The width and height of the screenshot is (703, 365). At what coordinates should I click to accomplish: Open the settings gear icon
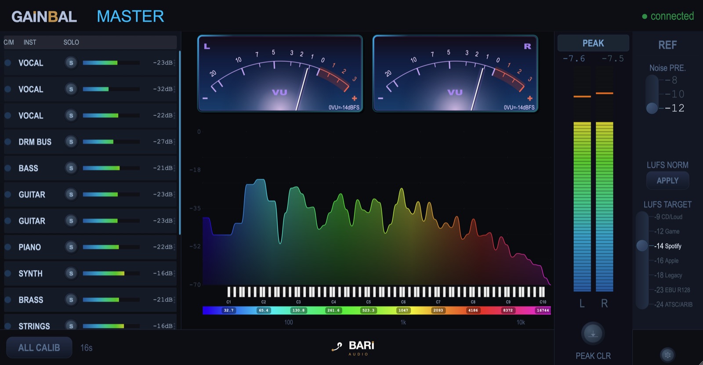tap(667, 355)
